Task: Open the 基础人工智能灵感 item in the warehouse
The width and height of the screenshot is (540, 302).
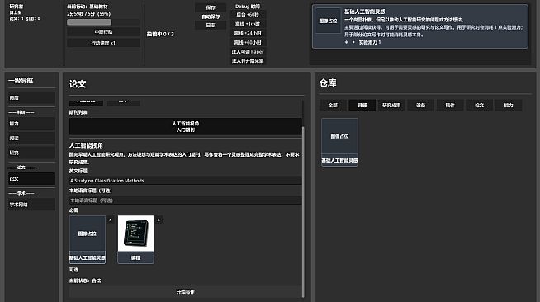Action: click(339, 142)
